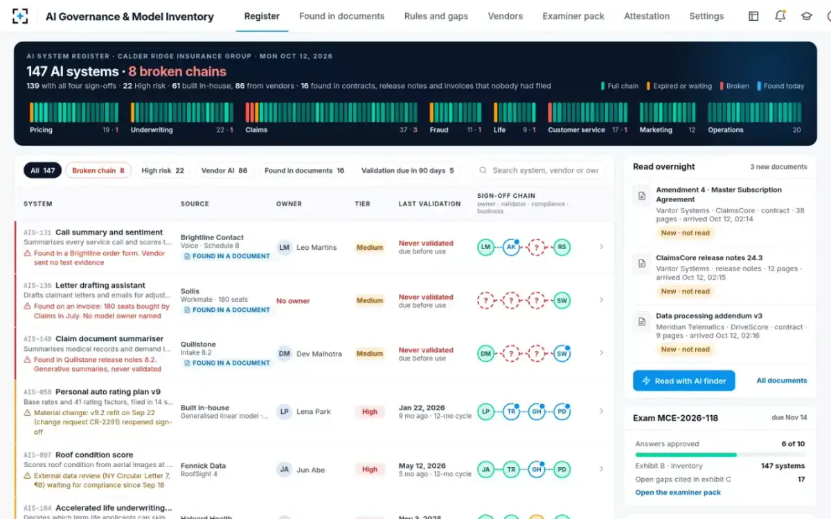Open ClaimsCore release notes document icon

(642, 264)
